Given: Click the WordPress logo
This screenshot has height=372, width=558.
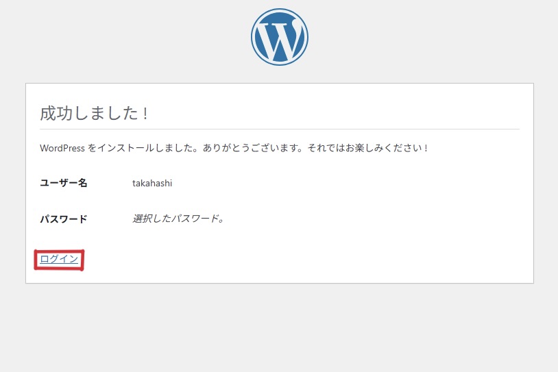Looking at the screenshot, I should 280,37.
